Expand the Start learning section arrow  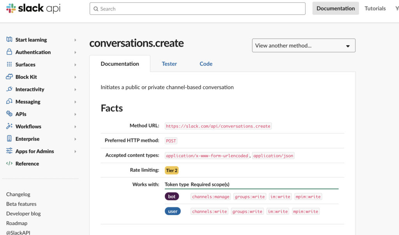click(75, 40)
